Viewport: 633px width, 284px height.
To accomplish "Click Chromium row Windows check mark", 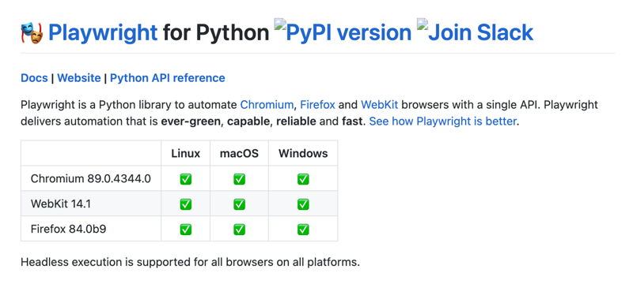I will pyautogui.click(x=303, y=179).
